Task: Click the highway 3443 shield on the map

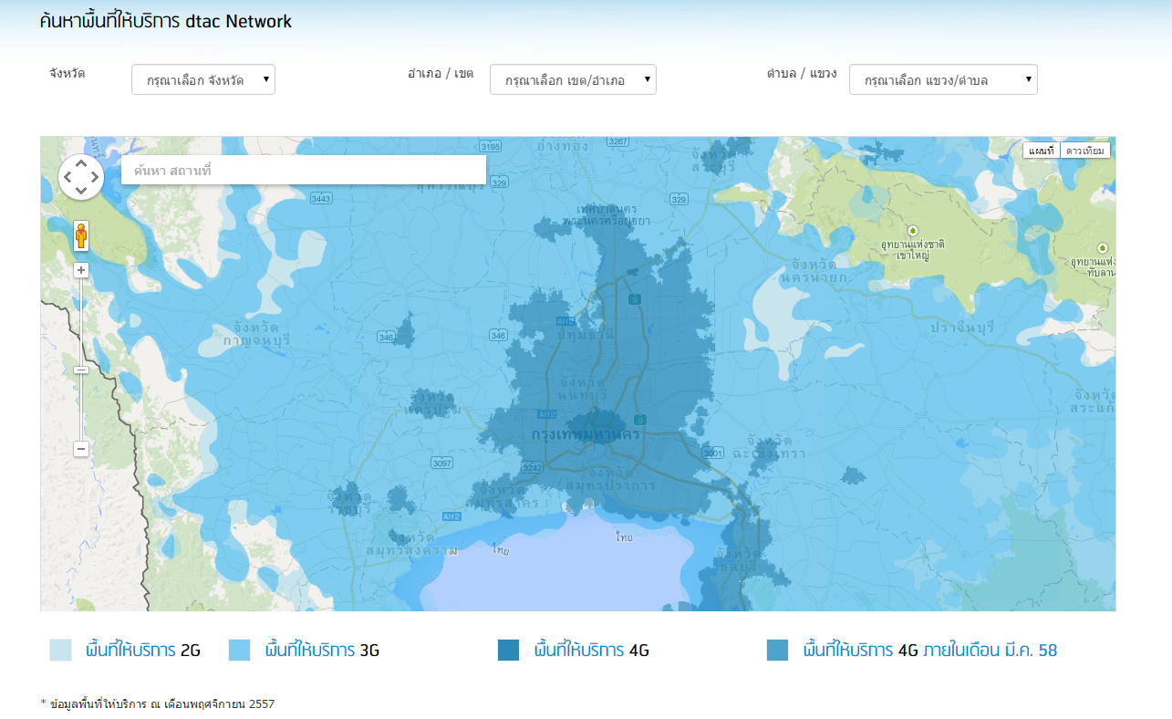Action: tap(321, 198)
